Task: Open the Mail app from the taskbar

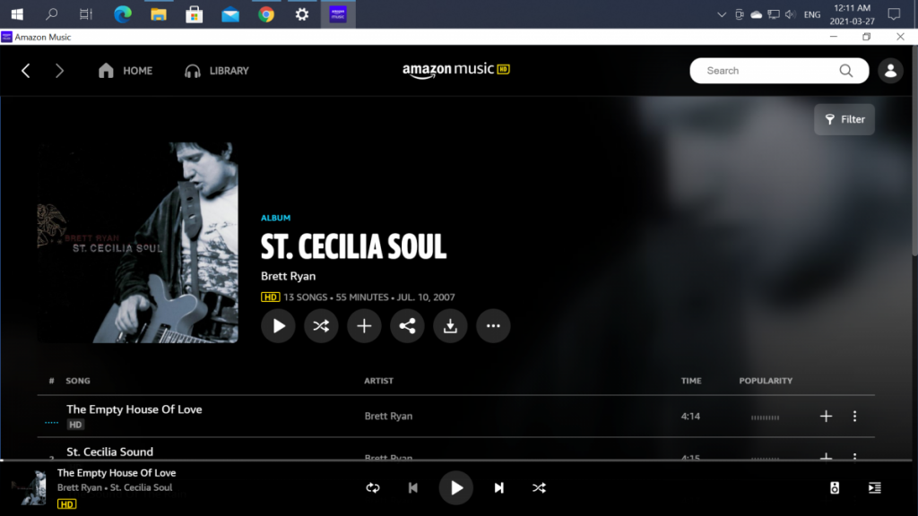Action: pyautogui.click(x=230, y=14)
